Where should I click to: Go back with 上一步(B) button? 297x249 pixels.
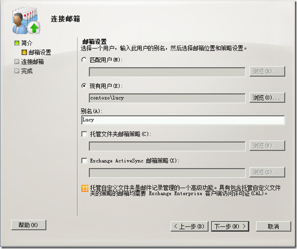coord(189,226)
